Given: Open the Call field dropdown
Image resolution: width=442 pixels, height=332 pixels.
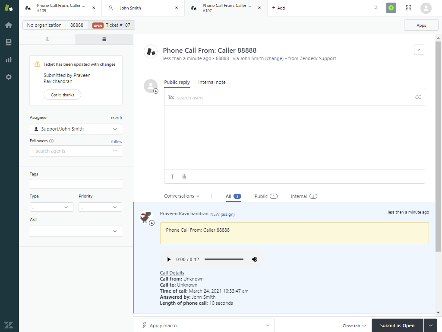Looking at the screenshot, I should (x=76, y=231).
